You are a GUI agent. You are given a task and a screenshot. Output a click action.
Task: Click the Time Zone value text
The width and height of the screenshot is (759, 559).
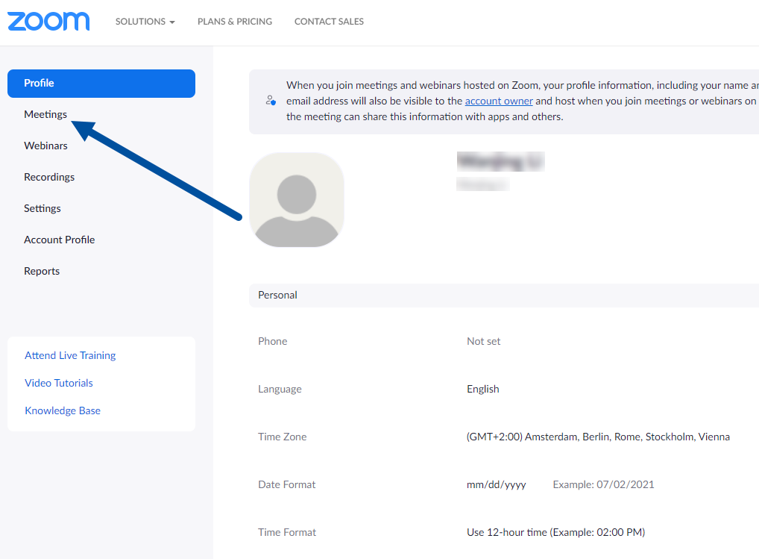point(598,437)
